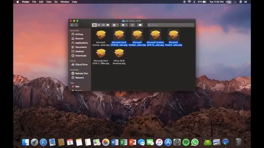The image size is (264, 148).
Task: Open the Action gear menu
Action: [x=124, y=25]
